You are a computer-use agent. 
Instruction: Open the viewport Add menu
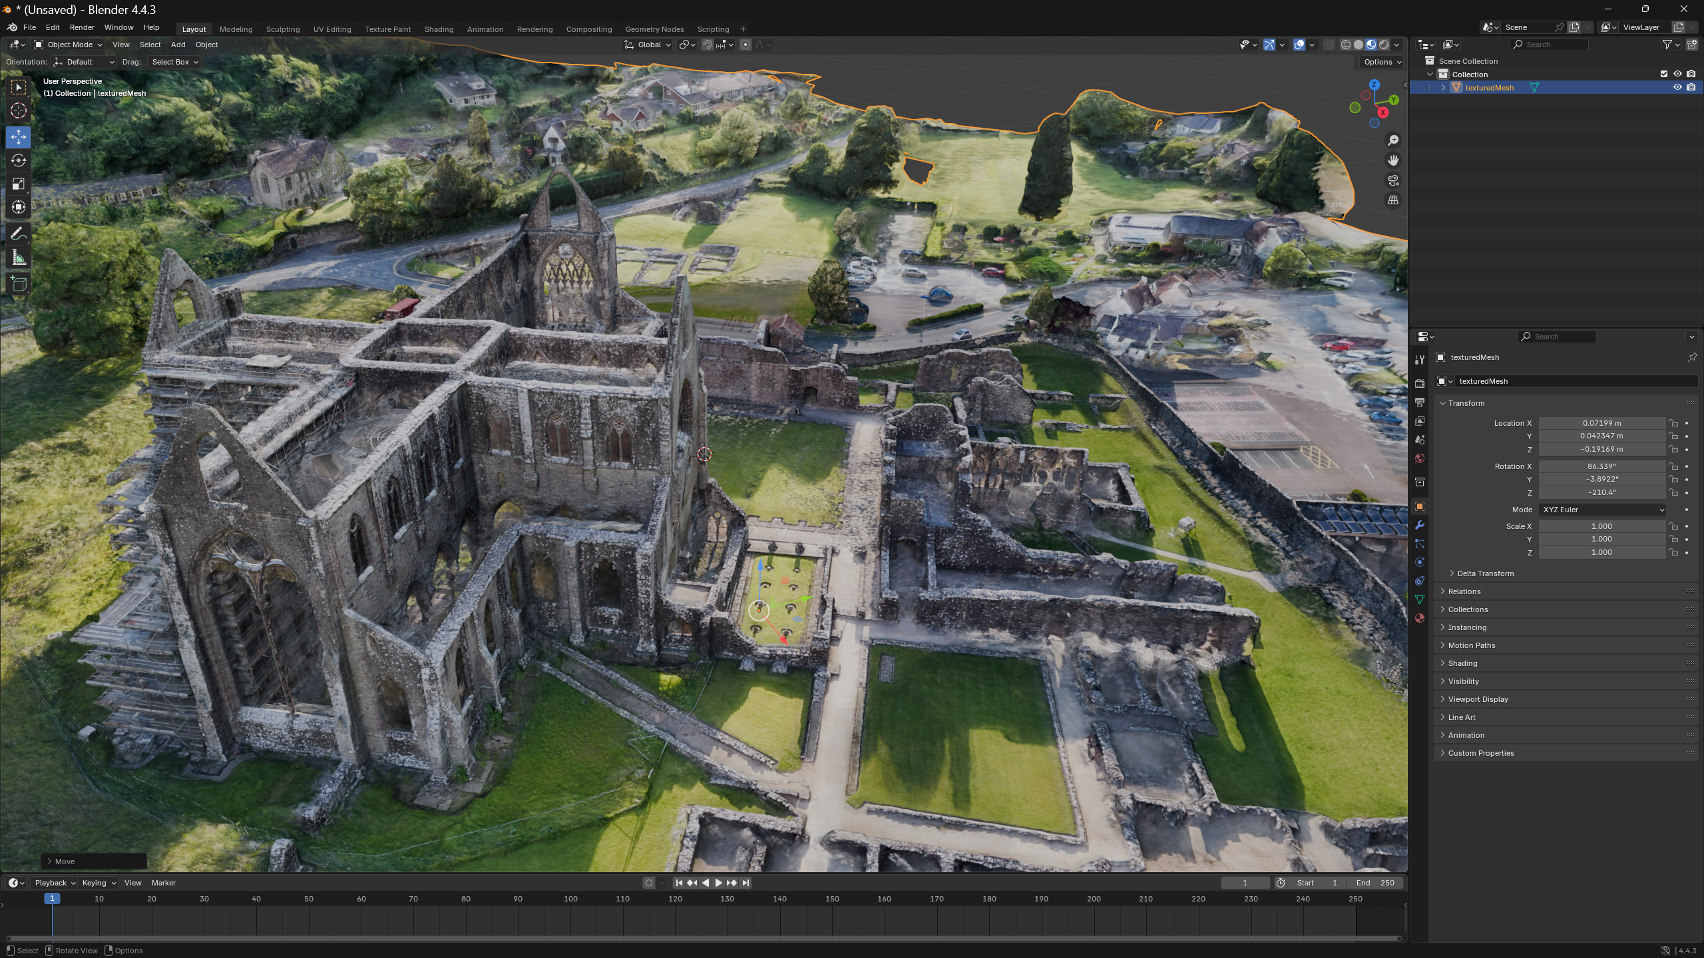tap(178, 45)
